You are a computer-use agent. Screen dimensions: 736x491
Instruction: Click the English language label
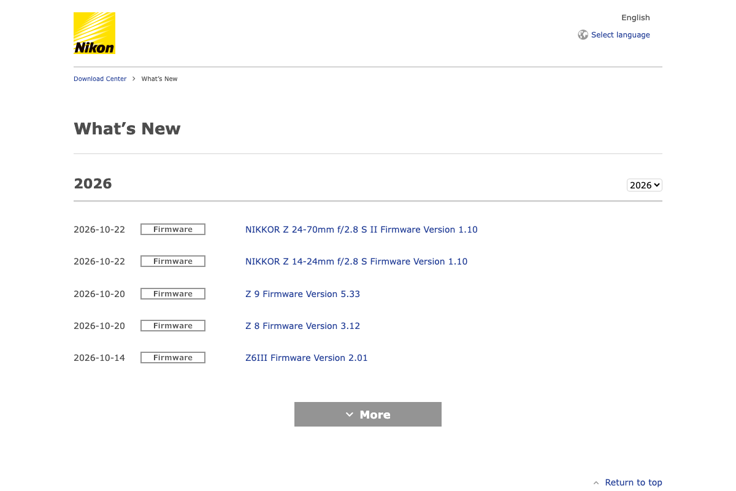pyautogui.click(x=635, y=18)
